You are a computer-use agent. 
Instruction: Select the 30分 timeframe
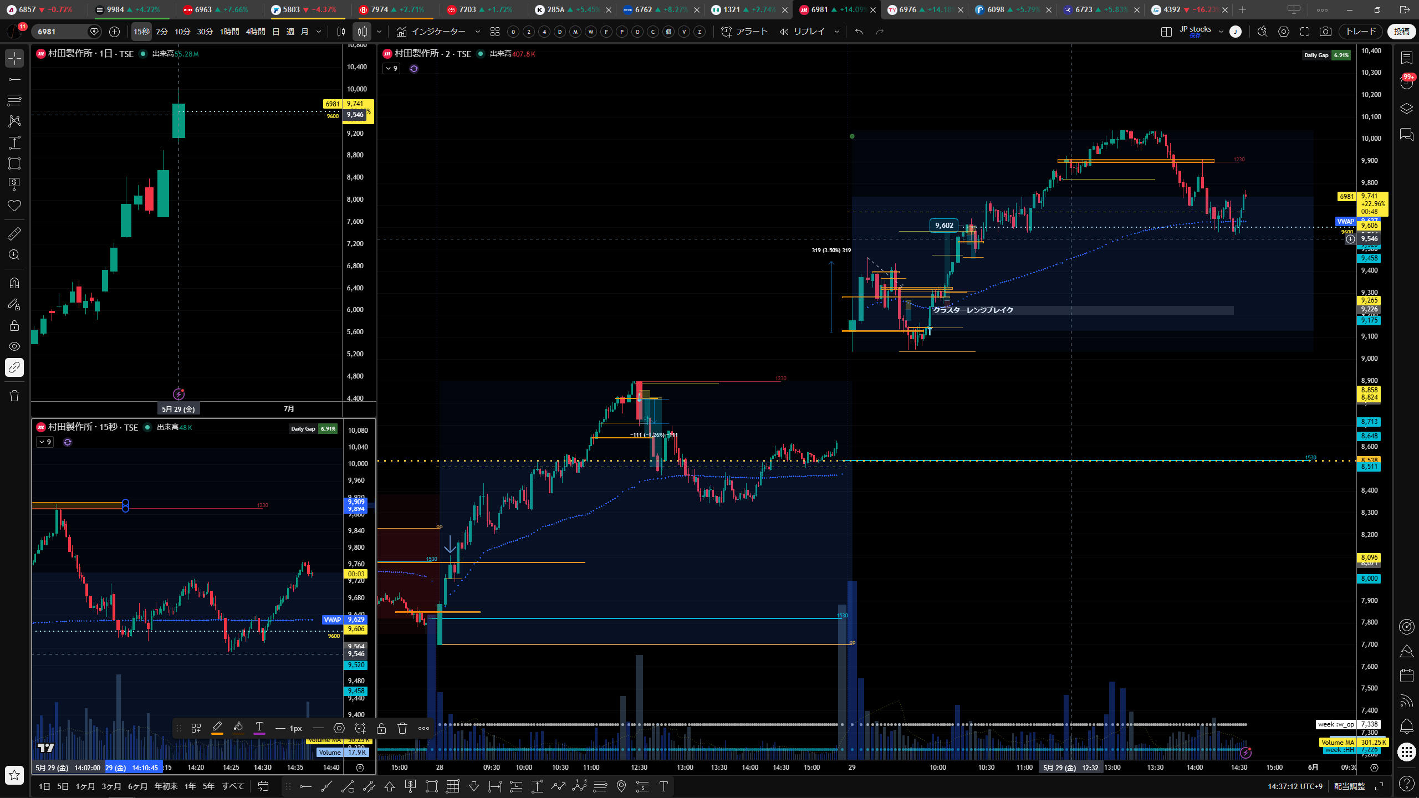pyautogui.click(x=205, y=32)
